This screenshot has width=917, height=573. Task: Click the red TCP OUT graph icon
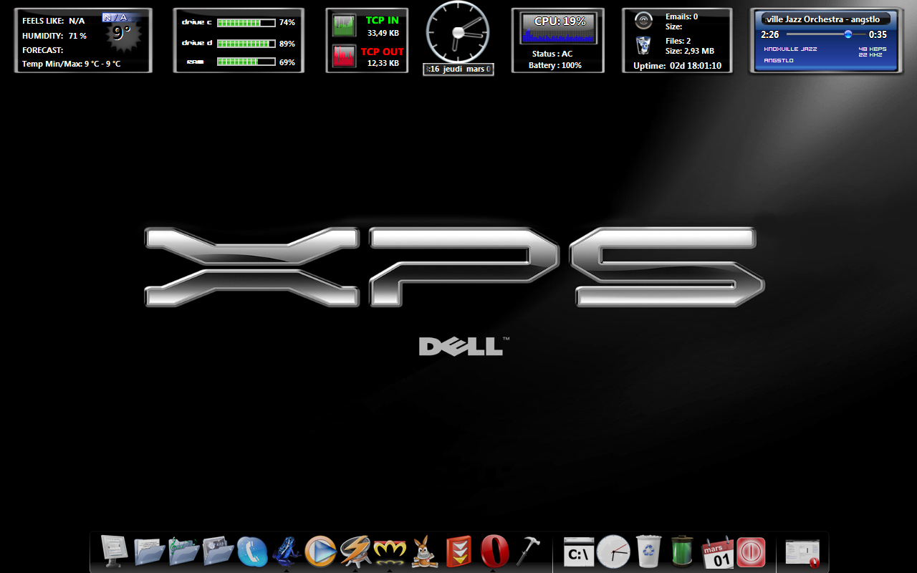pos(345,57)
